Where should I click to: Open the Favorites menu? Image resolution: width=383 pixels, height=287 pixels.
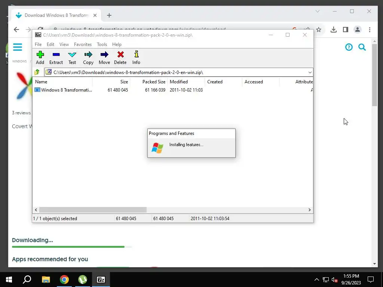click(83, 44)
